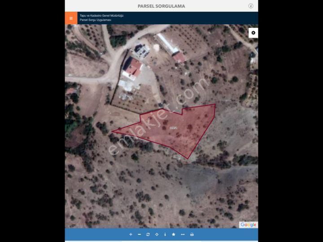The height and width of the screenshot is (242, 323).
Task: Click the 'Parsel Sorgu Uygulaması' subtitle
Action: tap(95, 20)
